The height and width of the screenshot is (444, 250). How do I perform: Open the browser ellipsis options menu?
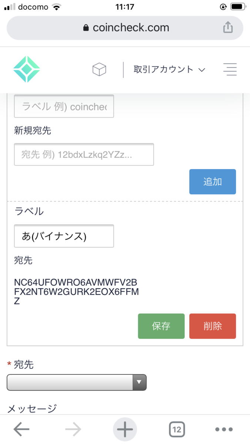[x=224, y=429]
